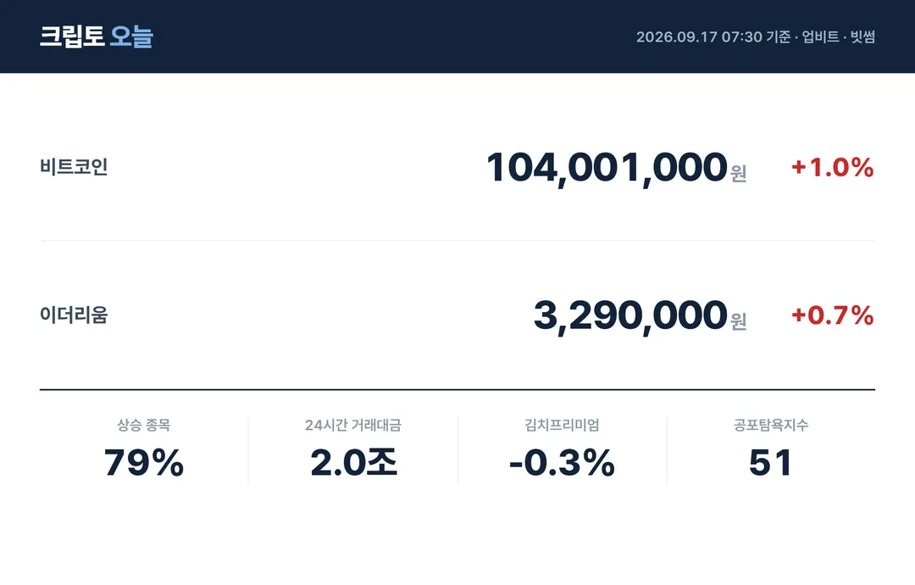Select the 상승 종목 stat label

pos(143,425)
